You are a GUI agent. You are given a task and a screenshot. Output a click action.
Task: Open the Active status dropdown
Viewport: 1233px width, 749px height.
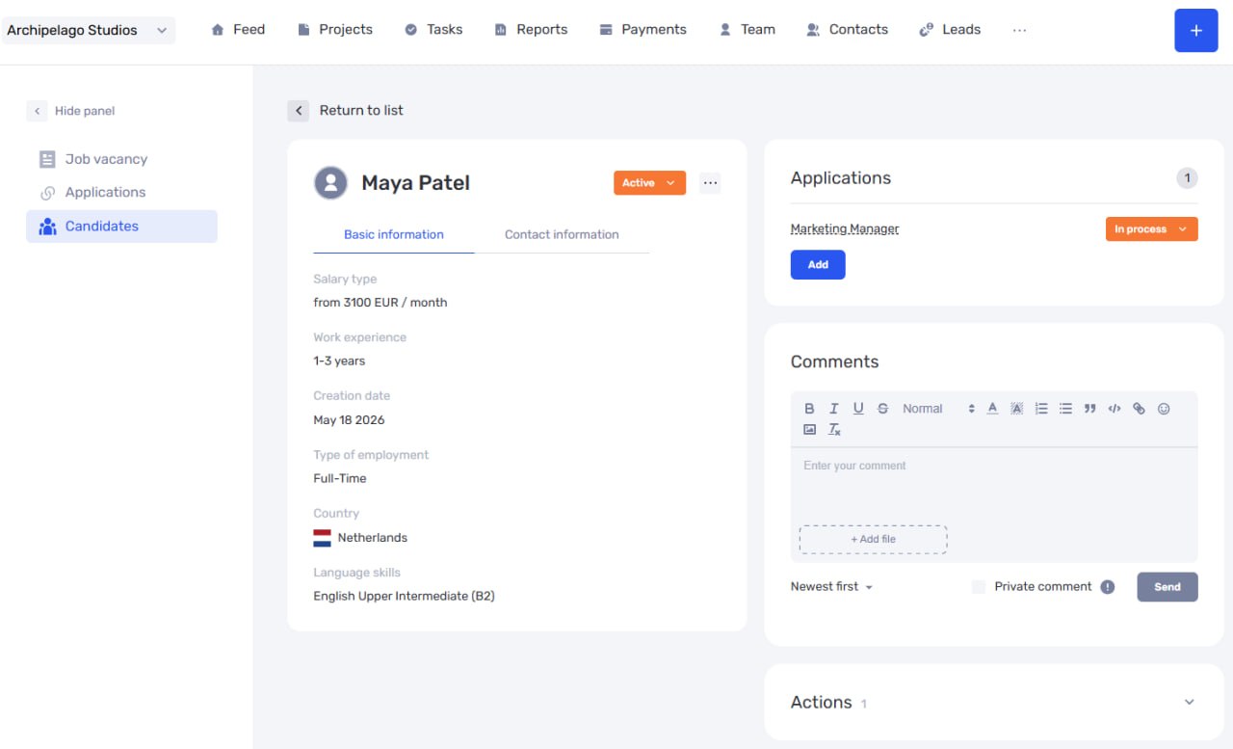[x=649, y=183]
